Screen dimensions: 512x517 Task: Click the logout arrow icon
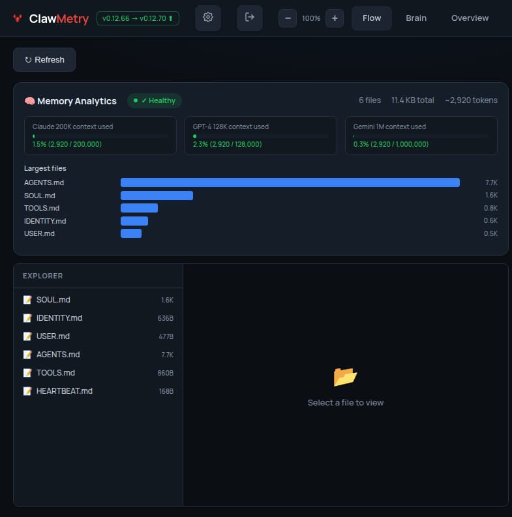(x=249, y=18)
